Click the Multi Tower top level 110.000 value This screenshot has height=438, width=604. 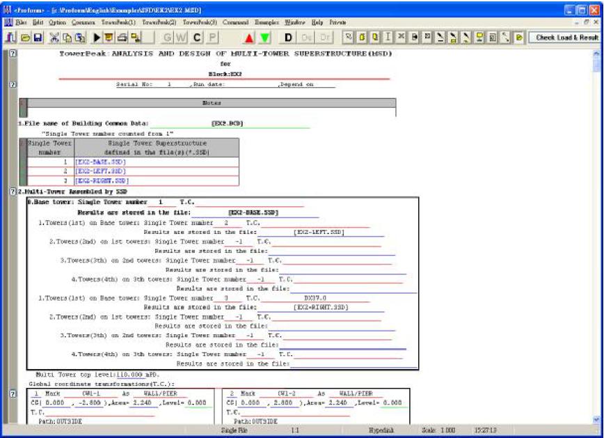pyautogui.click(x=130, y=375)
